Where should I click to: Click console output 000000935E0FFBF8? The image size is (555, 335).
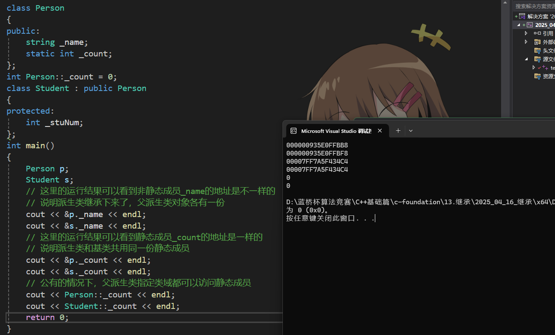(x=317, y=153)
